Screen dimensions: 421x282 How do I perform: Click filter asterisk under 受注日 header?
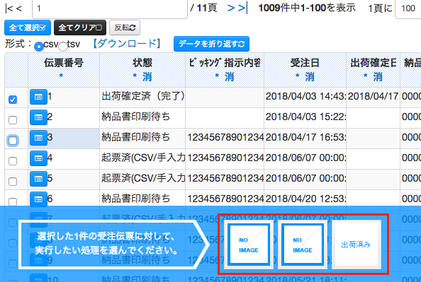[298, 76]
